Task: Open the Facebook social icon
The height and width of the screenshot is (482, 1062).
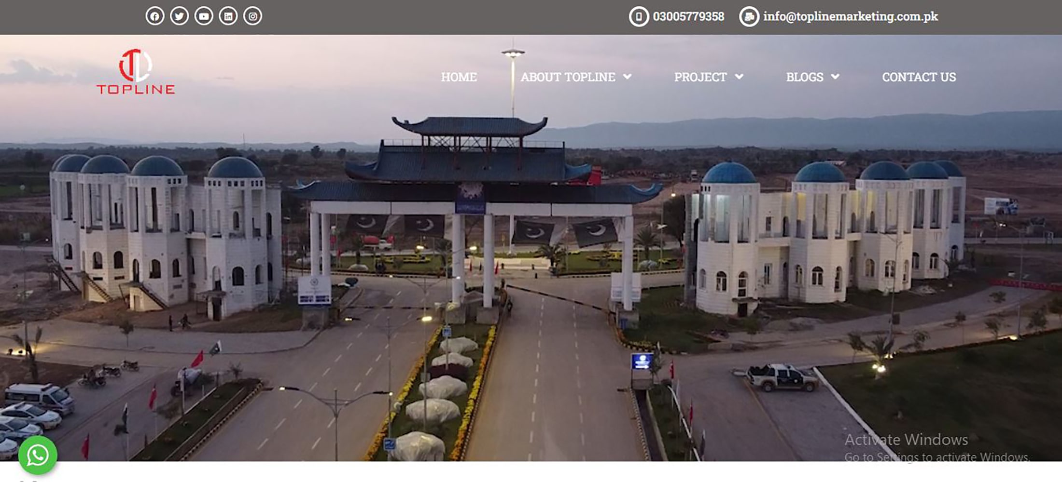Action: point(154,16)
